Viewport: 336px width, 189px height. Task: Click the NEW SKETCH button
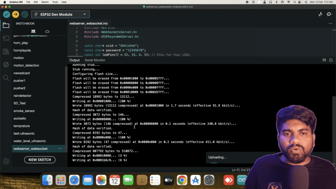point(40,160)
